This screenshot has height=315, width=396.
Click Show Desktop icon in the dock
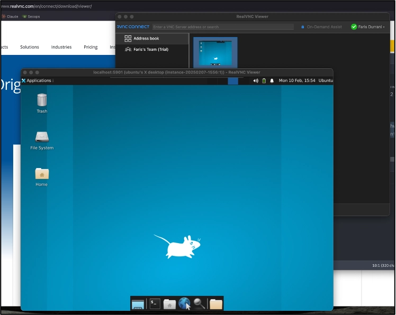coord(138,304)
